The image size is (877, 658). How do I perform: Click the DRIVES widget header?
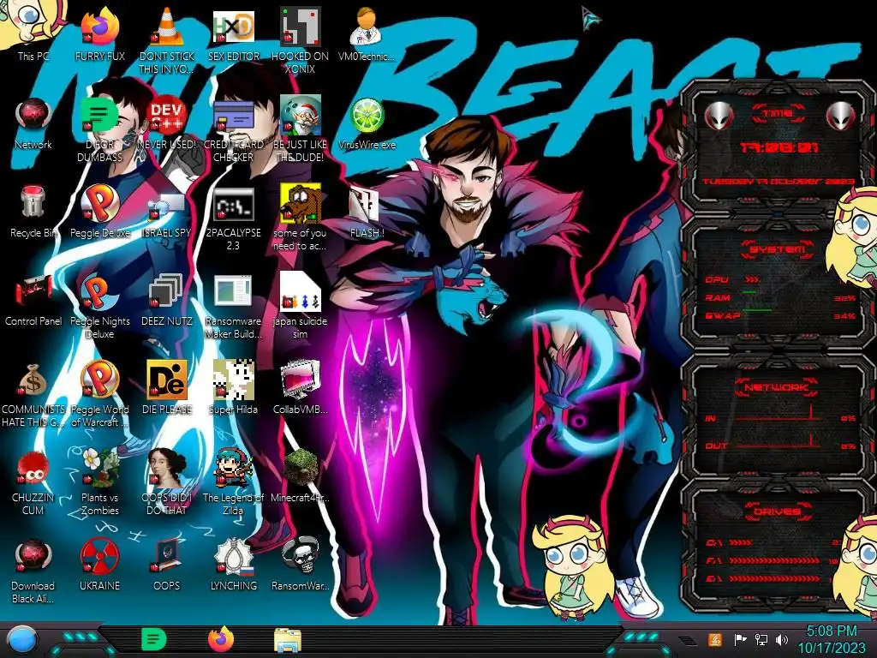click(x=777, y=511)
